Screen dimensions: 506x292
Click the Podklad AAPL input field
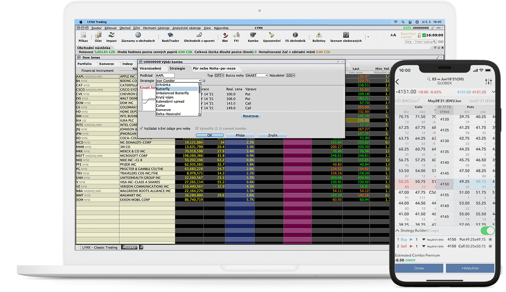coord(165,75)
